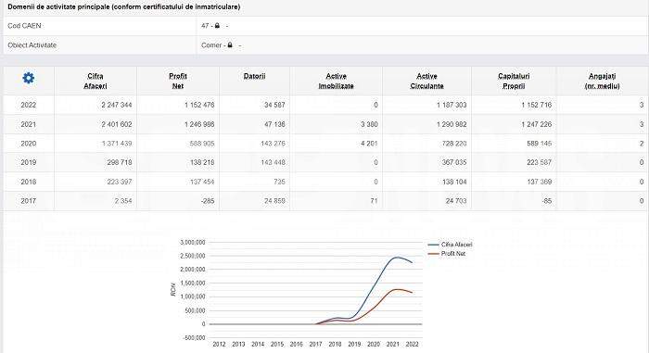Image resolution: width=649 pixels, height=353 pixels.
Task: Click turnover value 2 401 602
Action: [117, 124]
